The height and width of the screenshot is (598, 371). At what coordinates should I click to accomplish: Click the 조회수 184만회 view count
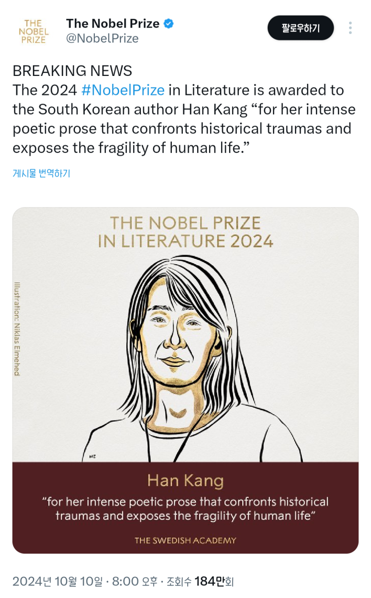(200, 582)
